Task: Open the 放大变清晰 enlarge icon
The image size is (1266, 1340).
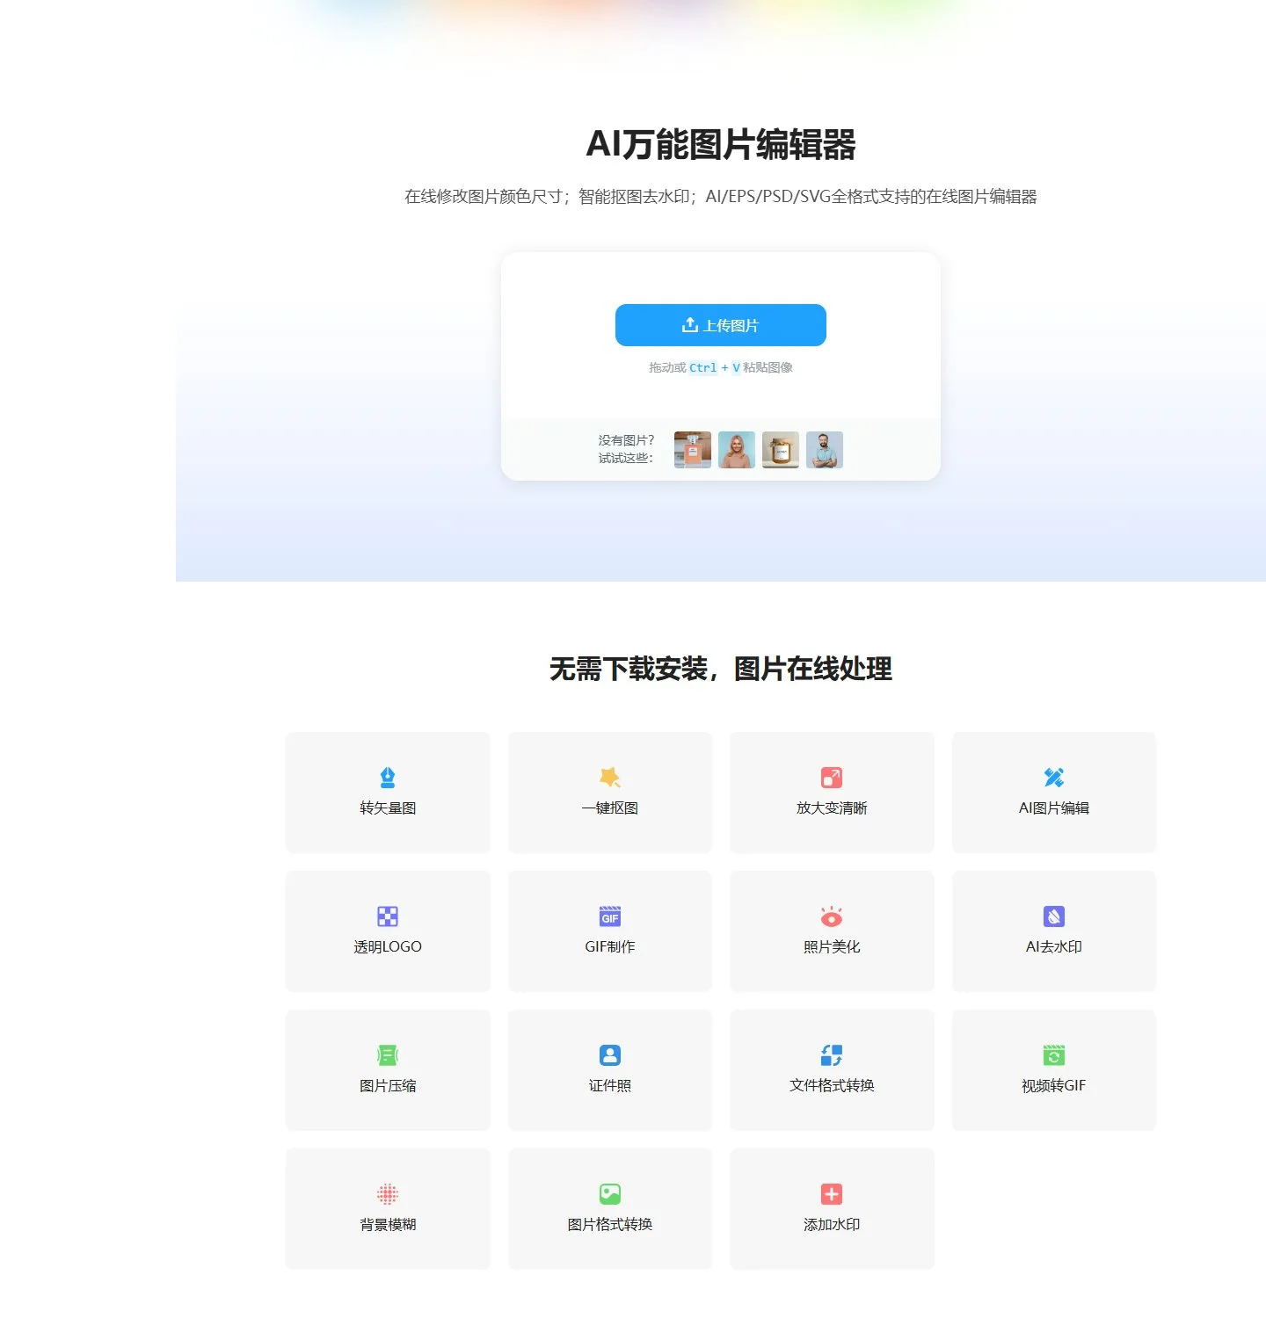Action: [x=832, y=778]
